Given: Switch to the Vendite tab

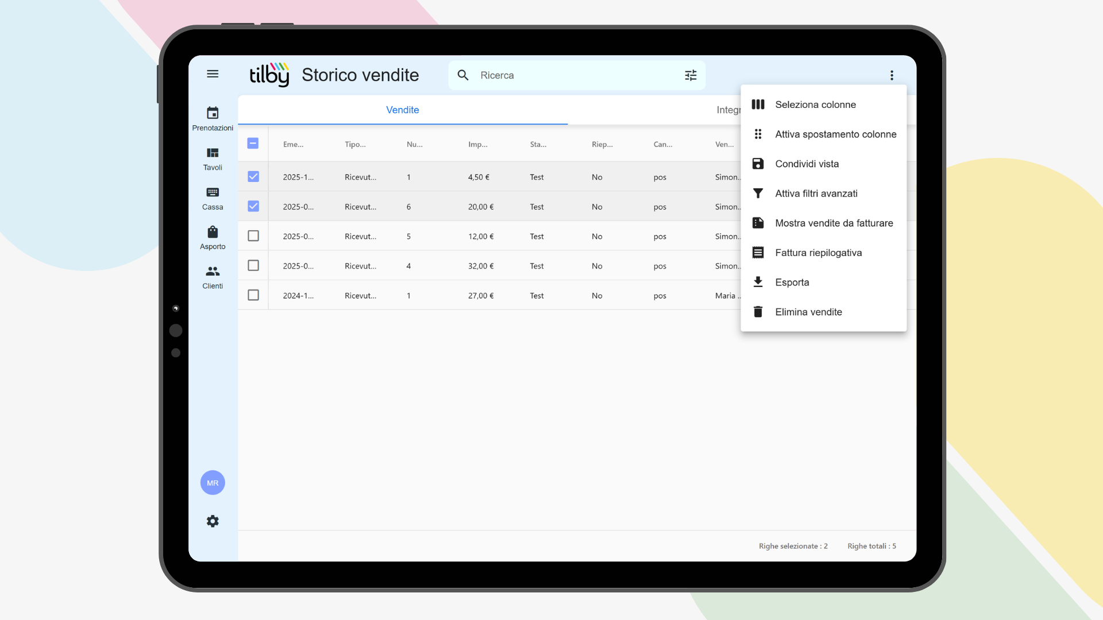Looking at the screenshot, I should [x=403, y=110].
